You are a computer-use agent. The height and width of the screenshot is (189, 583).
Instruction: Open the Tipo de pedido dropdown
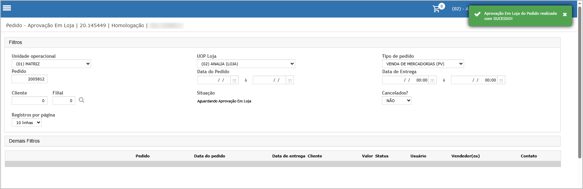(423, 64)
